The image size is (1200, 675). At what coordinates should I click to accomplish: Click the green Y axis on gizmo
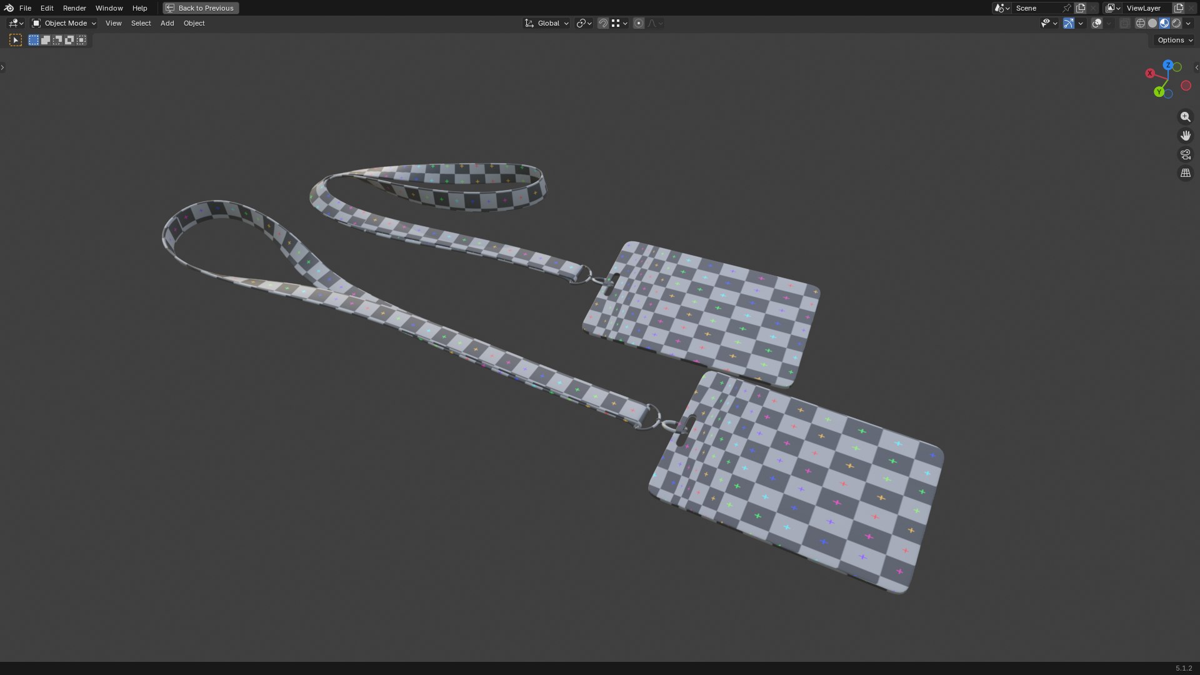click(x=1159, y=92)
